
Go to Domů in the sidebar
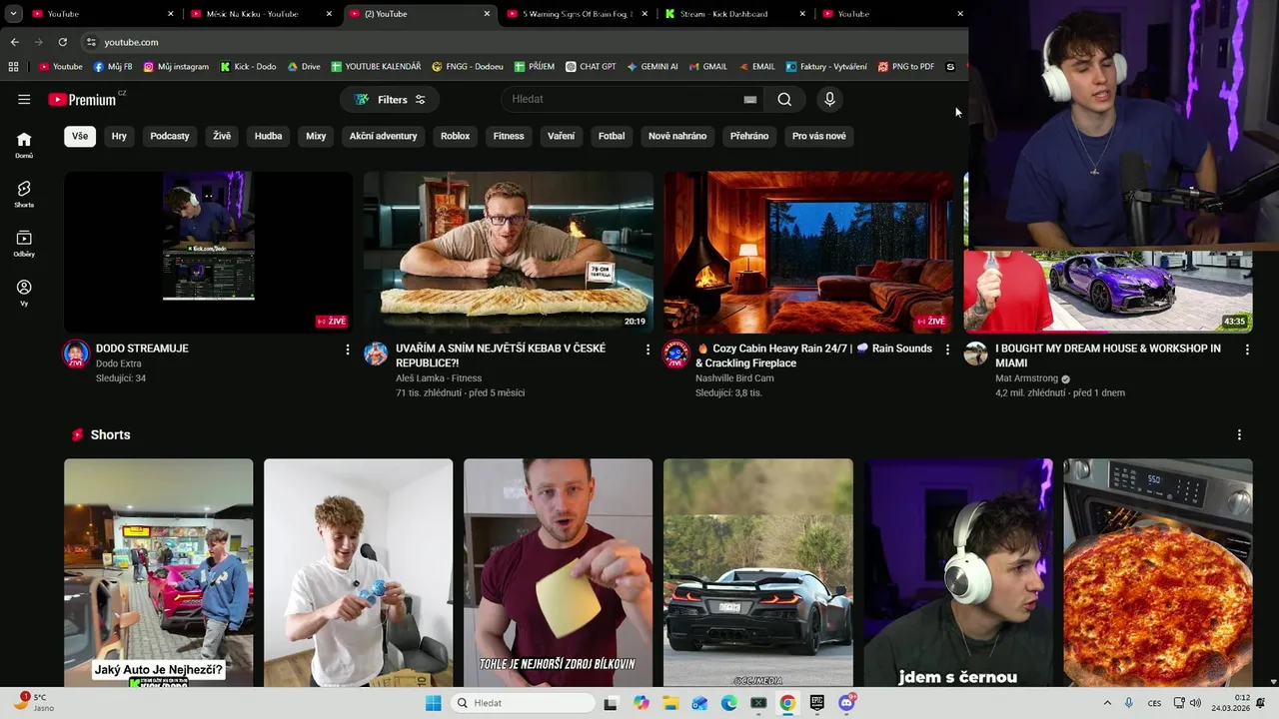pyautogui.click(x=24, y=145)
